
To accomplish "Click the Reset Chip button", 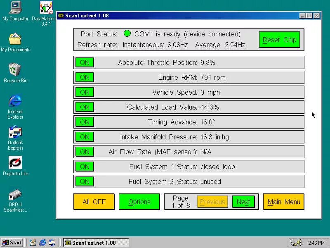I will click(x=280, y=40).
